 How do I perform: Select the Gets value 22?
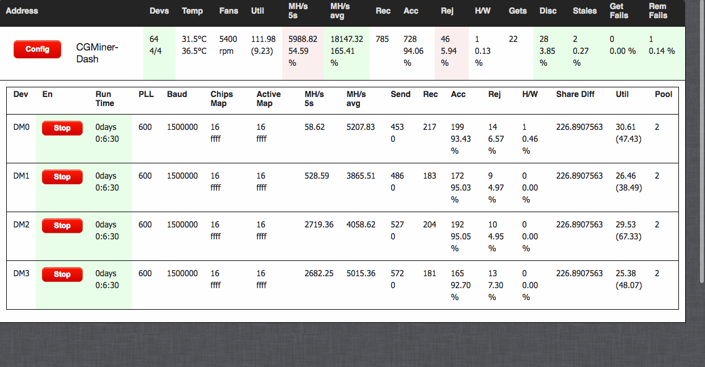pyautogui.click(x=513, y=39)
